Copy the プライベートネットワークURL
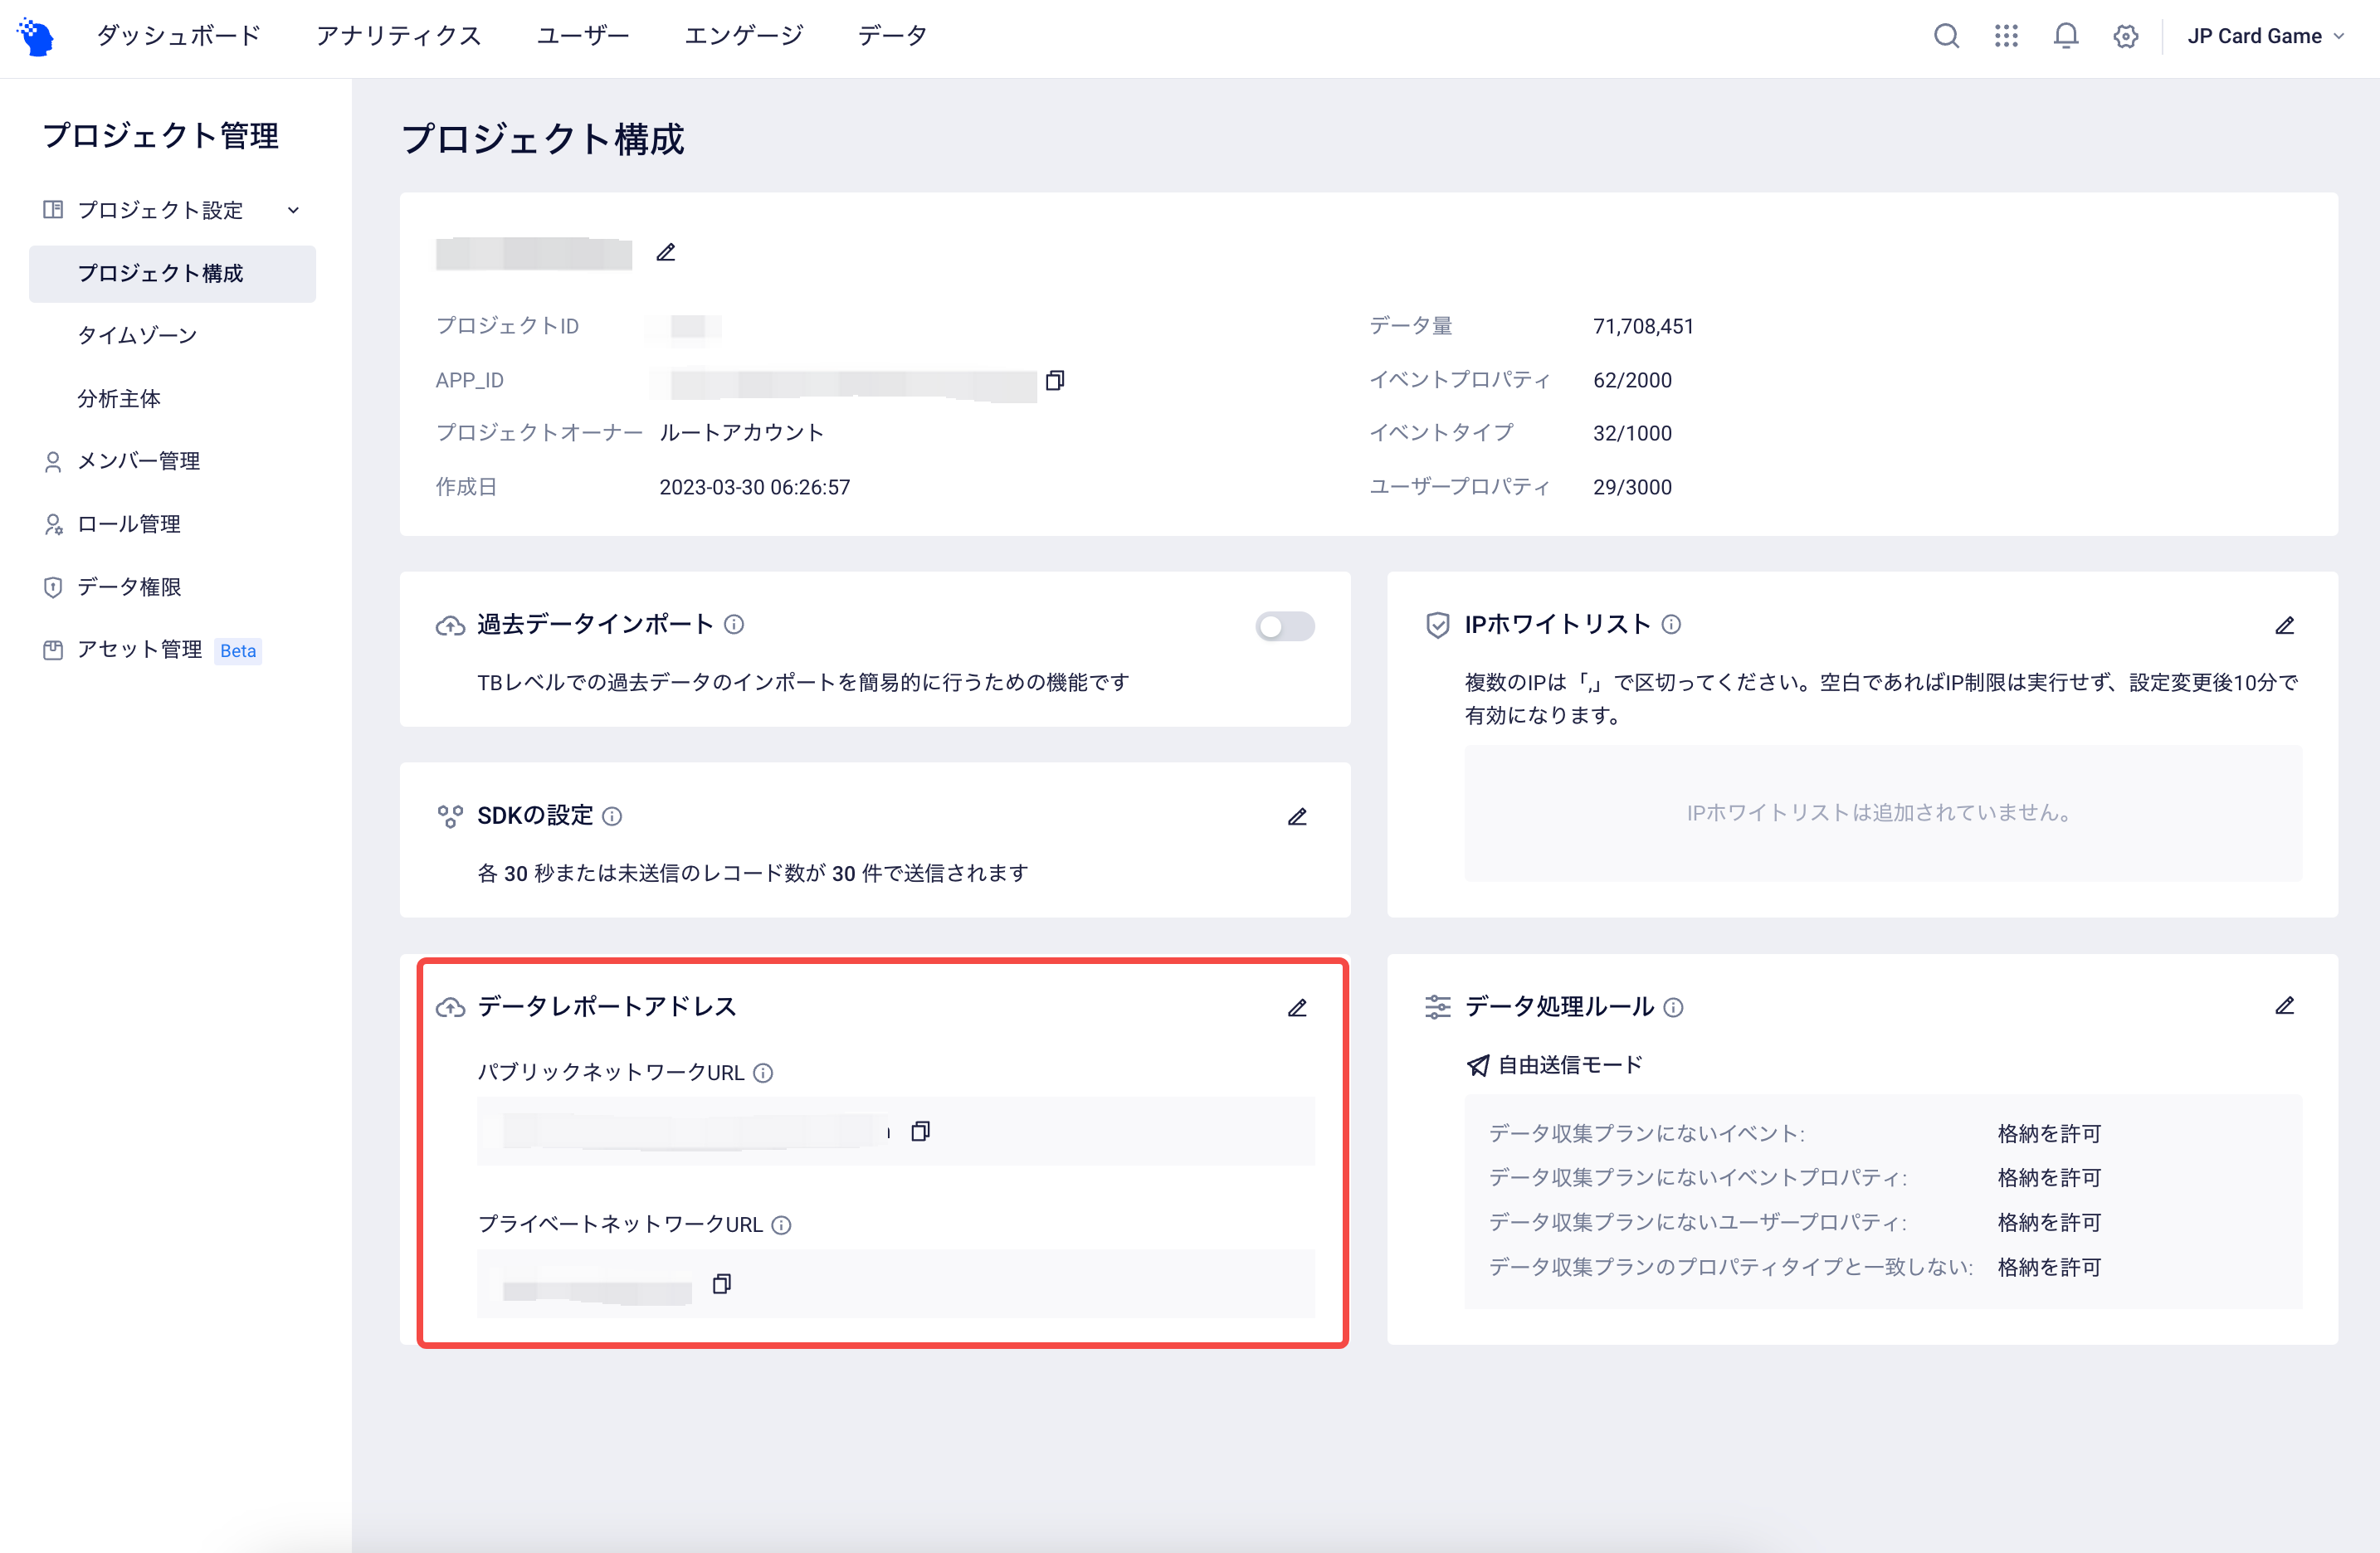This screenshot has width=2380, height=1553. [722, 1284]
